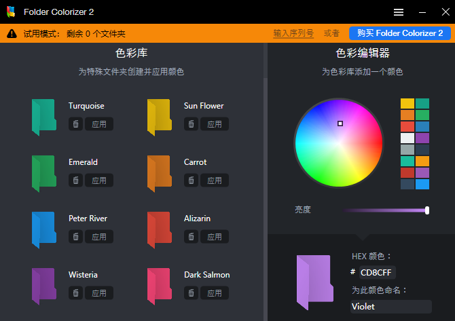Pick the yellow preset swatch

click(x=407, y=104)
